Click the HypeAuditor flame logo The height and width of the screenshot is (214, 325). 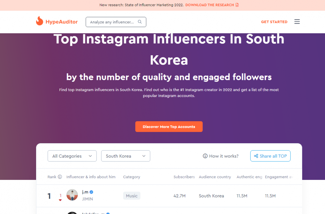coord(39,21)
